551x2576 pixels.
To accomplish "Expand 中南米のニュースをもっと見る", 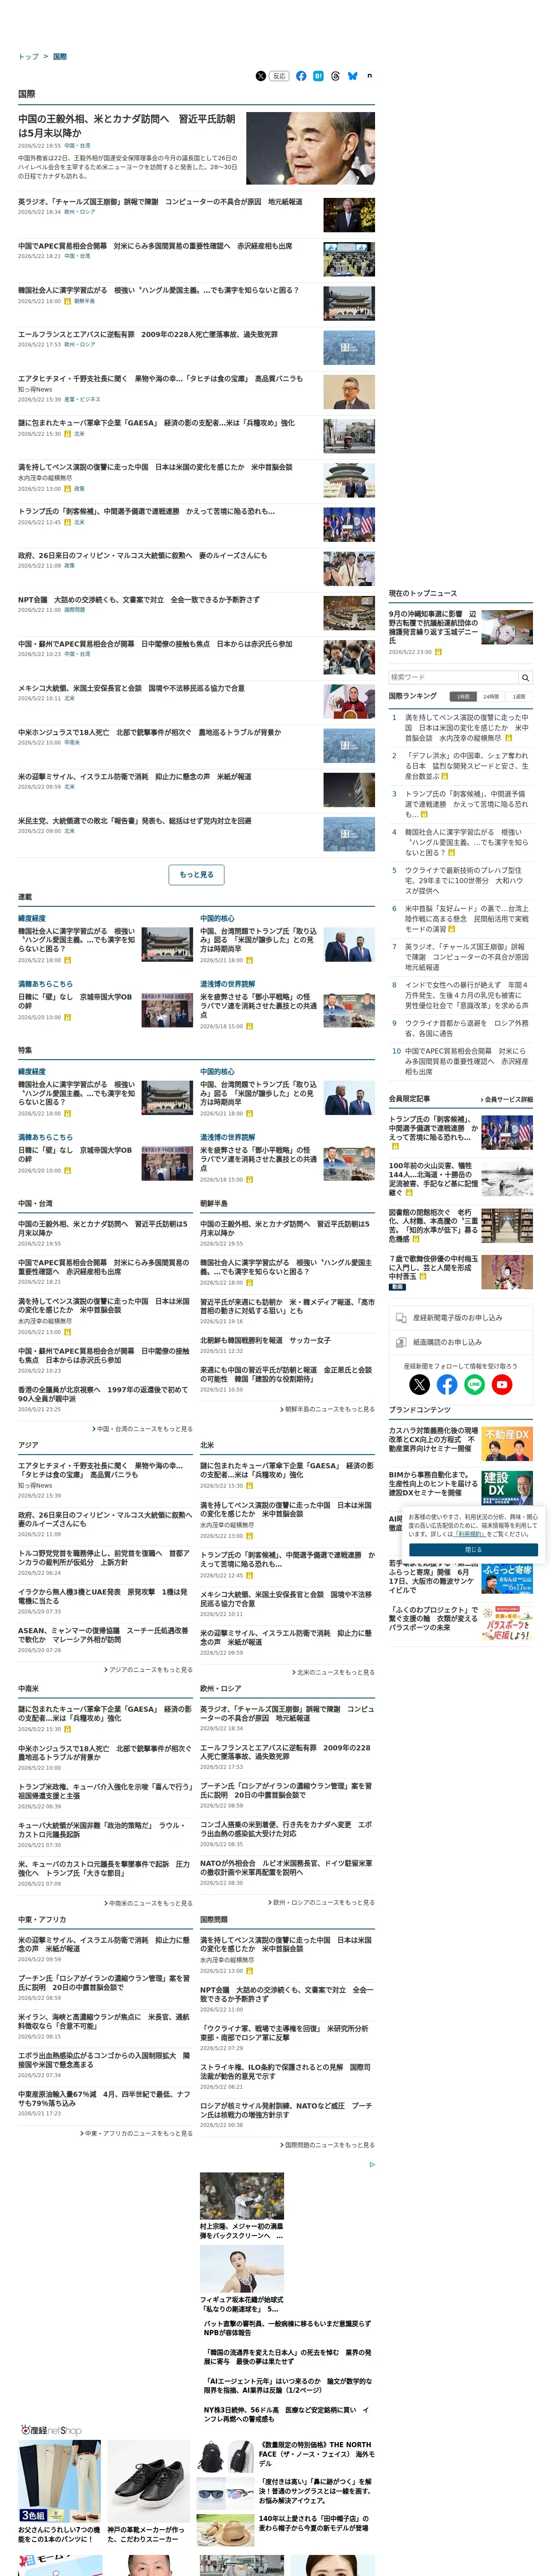I will coord(148,1902).
